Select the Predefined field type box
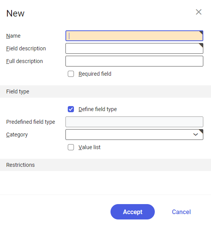The height and width of the screenshot is (226, 211). pos(134,122)
